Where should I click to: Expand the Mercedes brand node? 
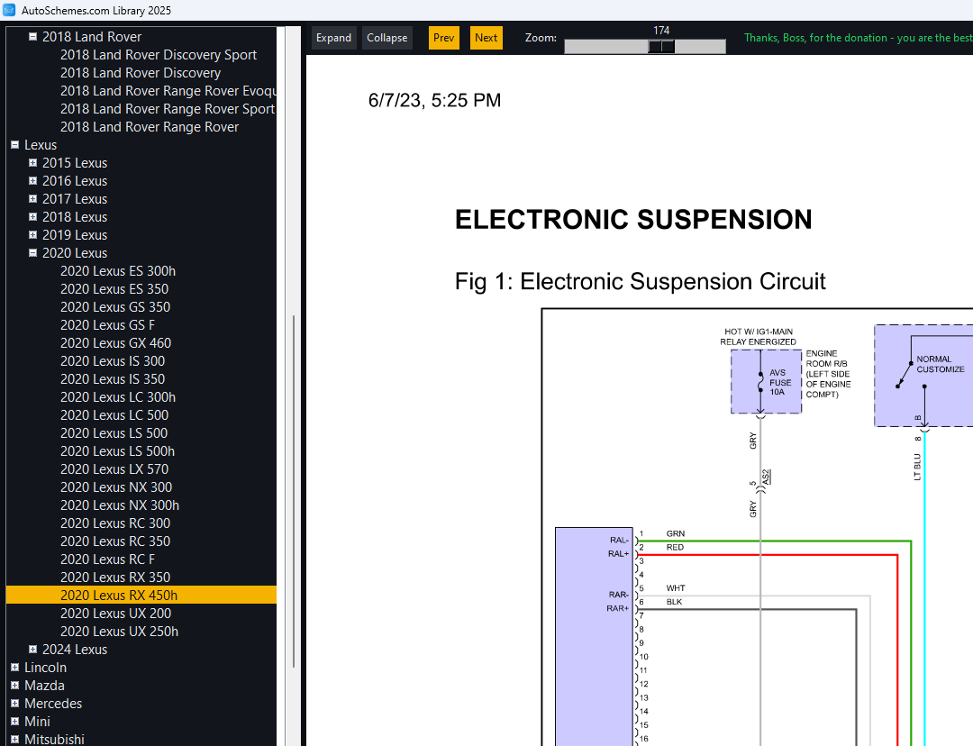tap(15, 704)
